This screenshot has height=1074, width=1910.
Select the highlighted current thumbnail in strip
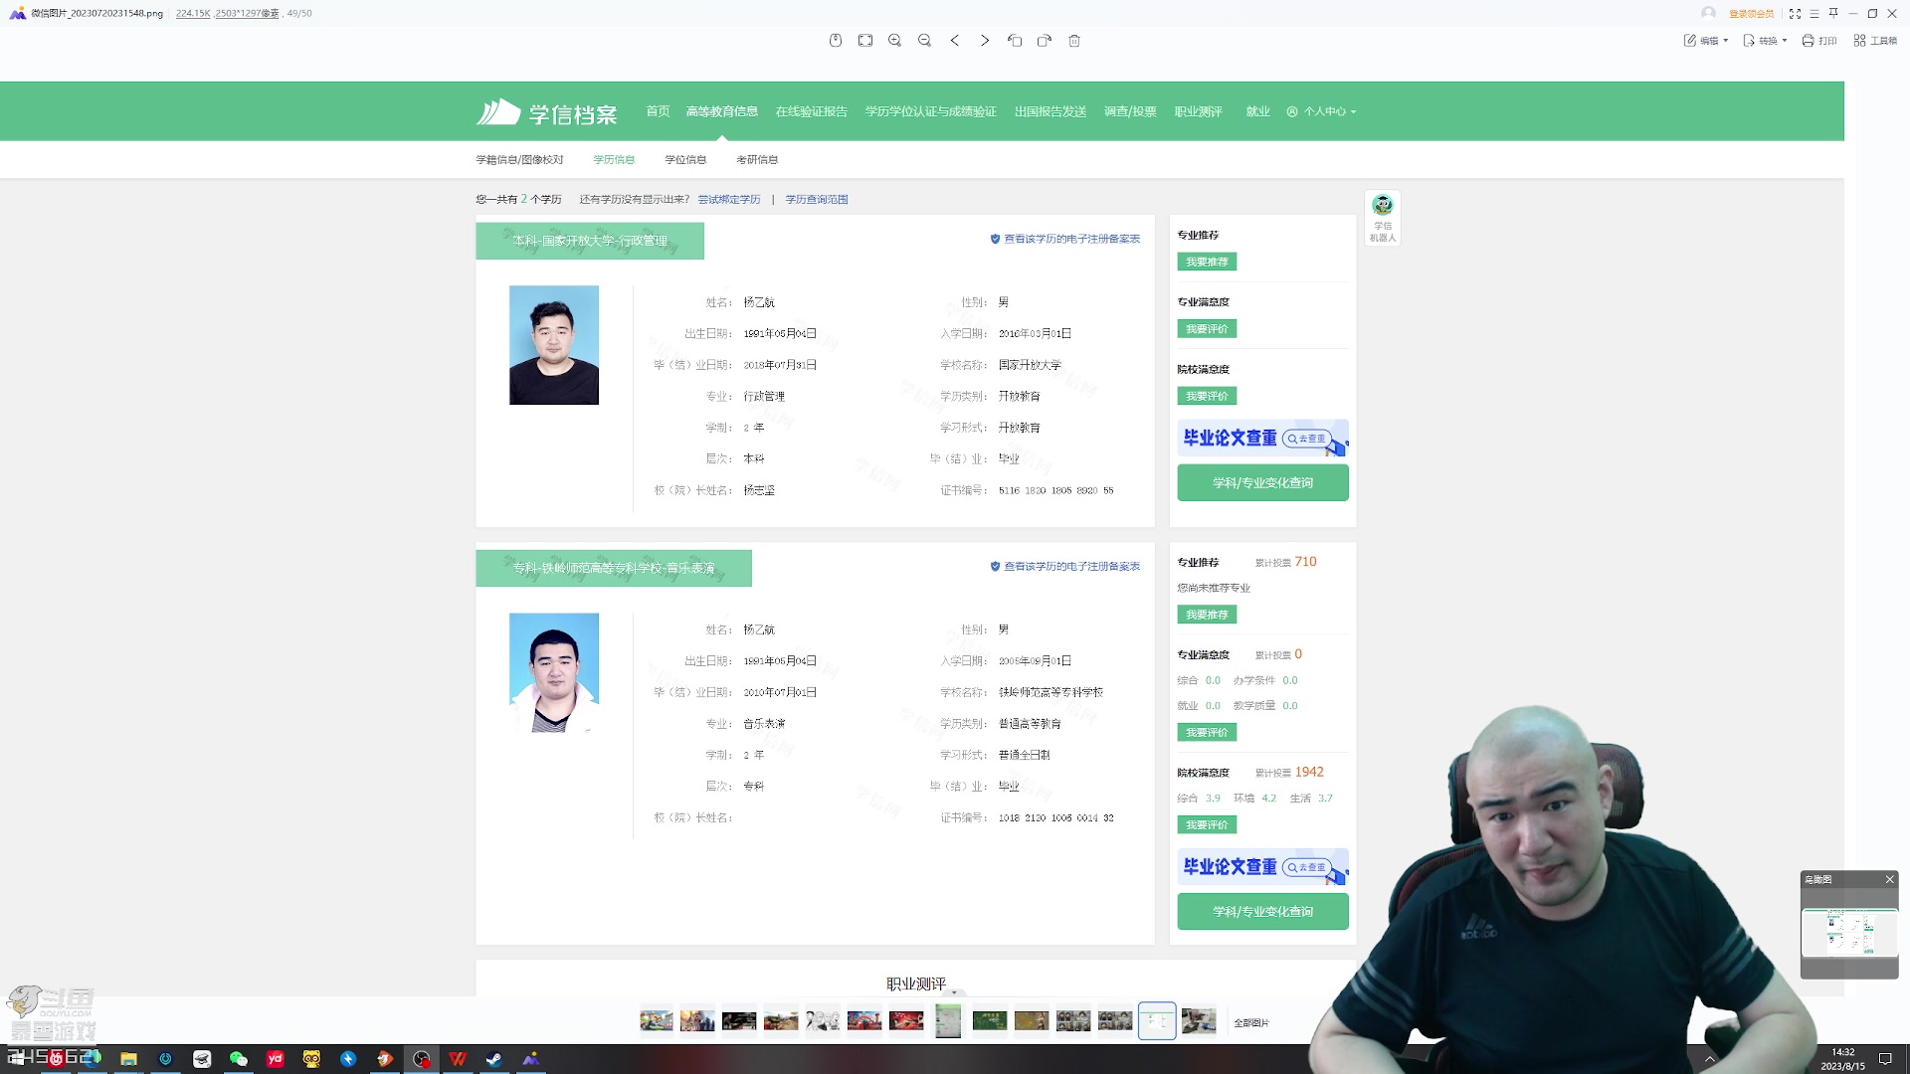pos(1157,1020)
